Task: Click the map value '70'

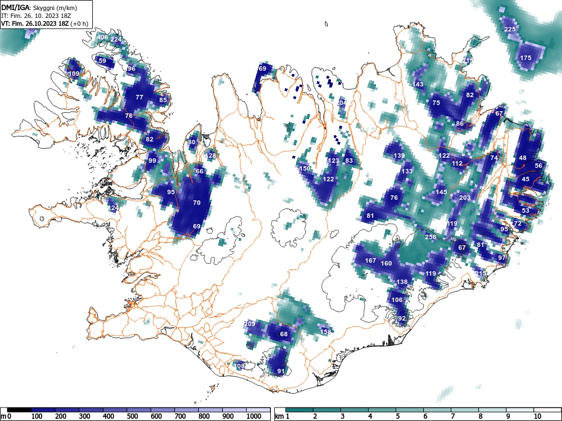Action: pyautogui.click(x=197, y=203)
